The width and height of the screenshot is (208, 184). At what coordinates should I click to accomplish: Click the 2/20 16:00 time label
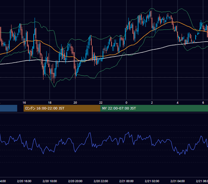coord(24,181)
